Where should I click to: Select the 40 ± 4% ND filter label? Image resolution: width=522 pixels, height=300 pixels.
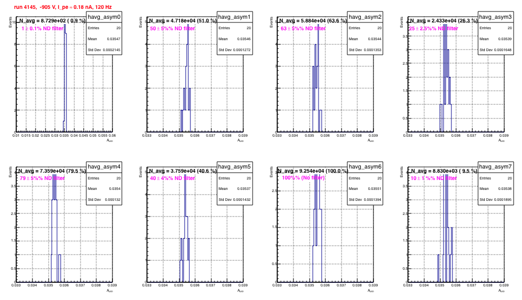pos(173,178)
